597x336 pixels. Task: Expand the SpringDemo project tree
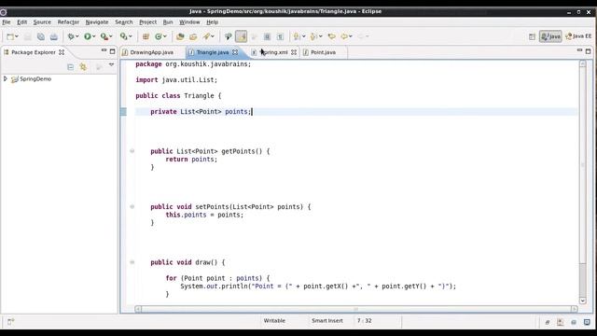[6, 78]
